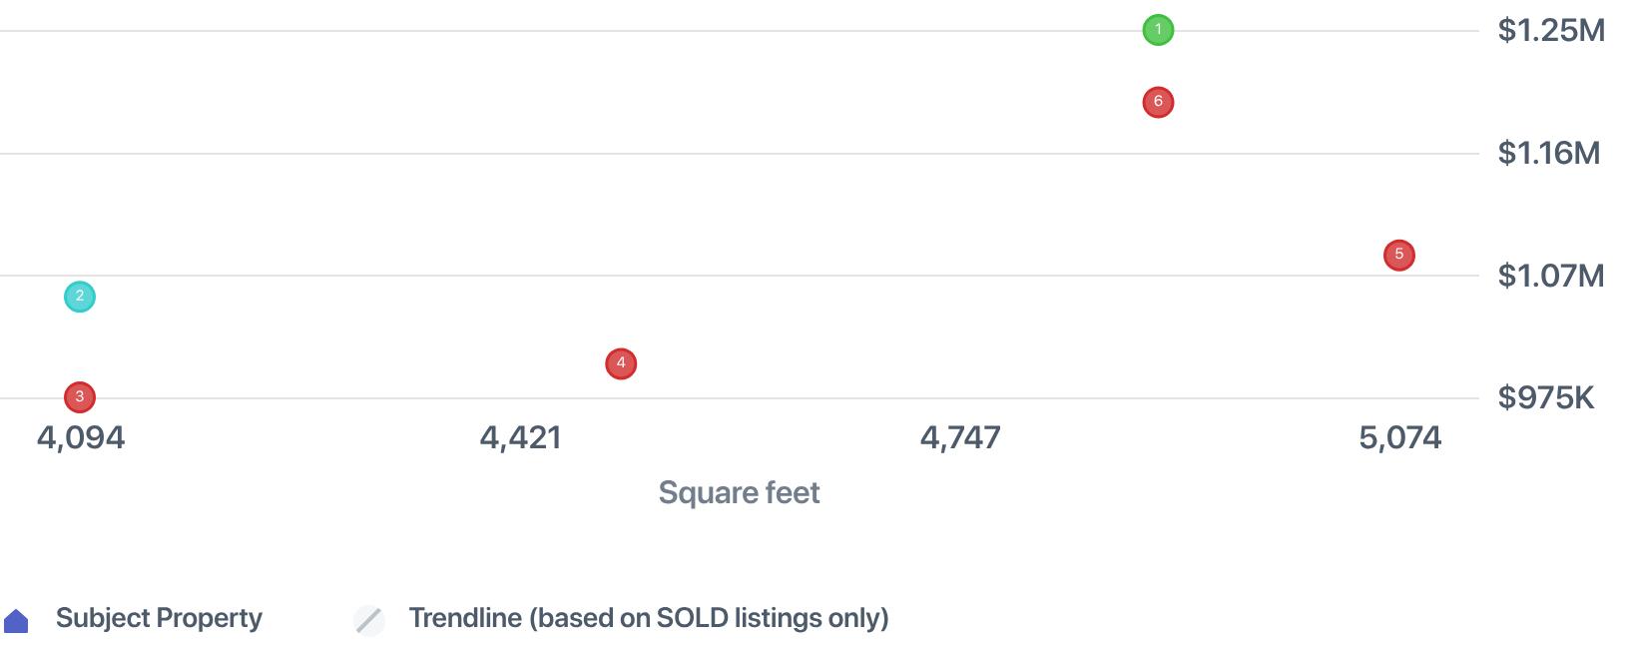Toggle the Subject Property legend label

click(x=159, y=618)
